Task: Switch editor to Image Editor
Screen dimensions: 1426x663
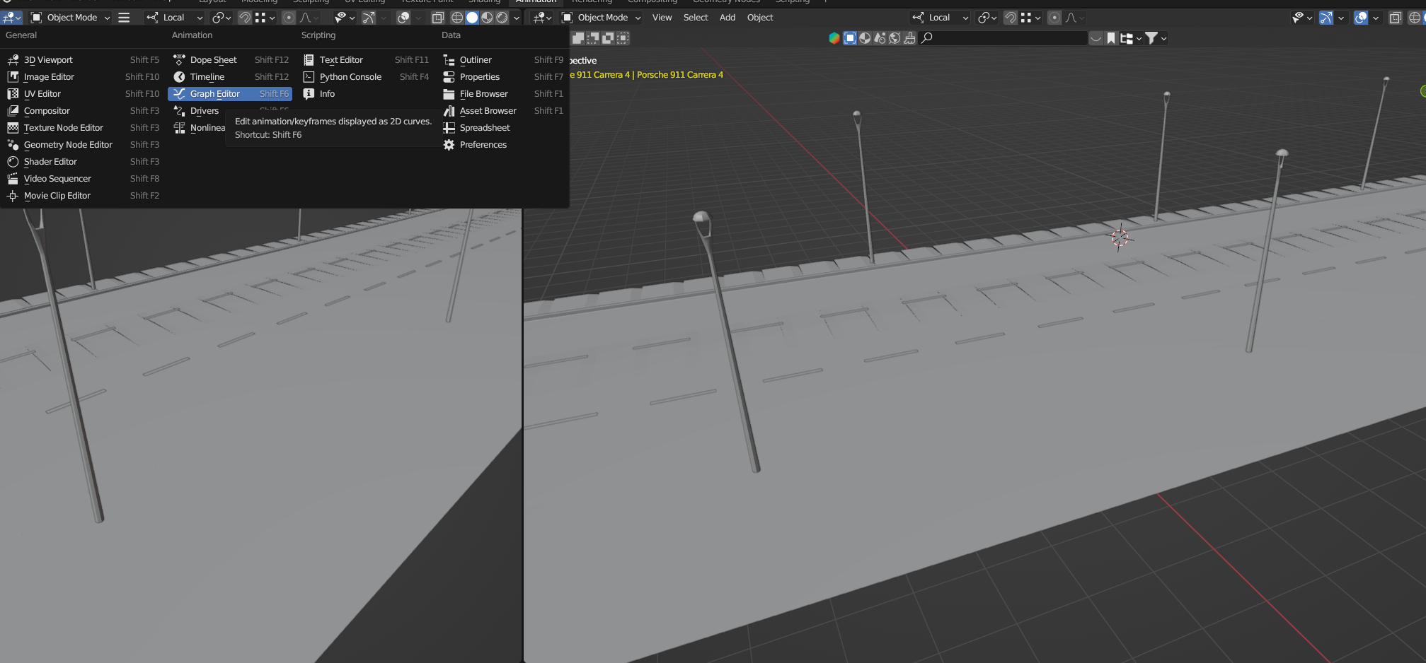Action: 83,77
